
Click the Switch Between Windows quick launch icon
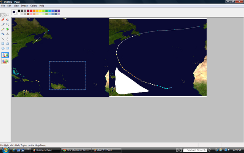click(23, 150)
